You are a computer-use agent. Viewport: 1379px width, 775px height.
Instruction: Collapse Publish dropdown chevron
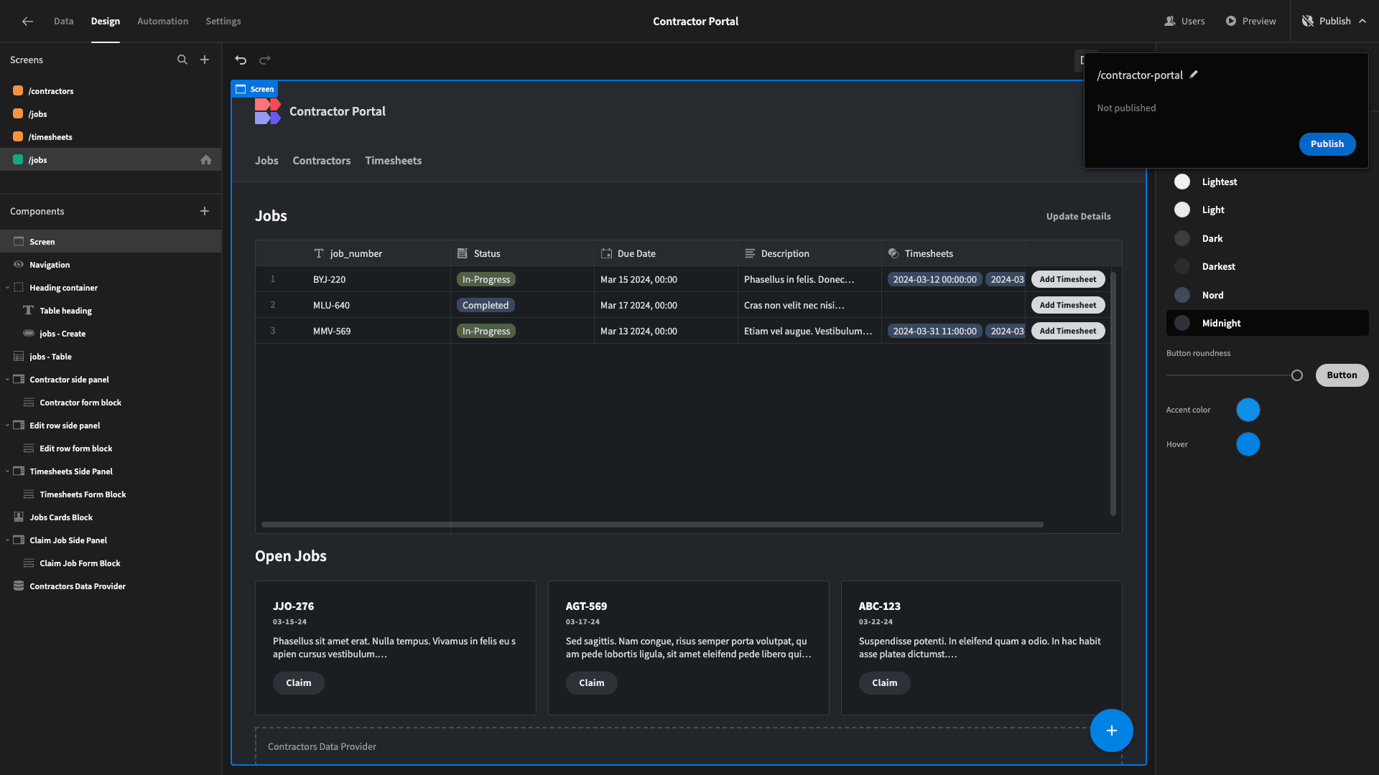tap(1362, 22)
